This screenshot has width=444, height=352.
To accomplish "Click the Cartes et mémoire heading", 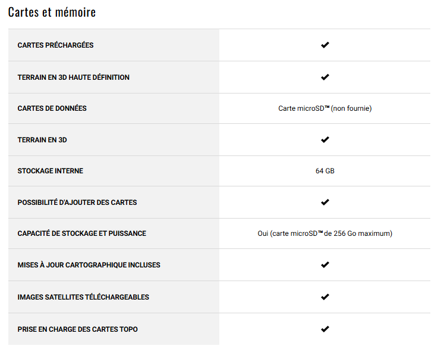I will tap(52, 12).
